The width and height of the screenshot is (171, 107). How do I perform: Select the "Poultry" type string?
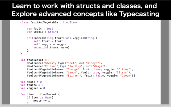click(75, 66)
